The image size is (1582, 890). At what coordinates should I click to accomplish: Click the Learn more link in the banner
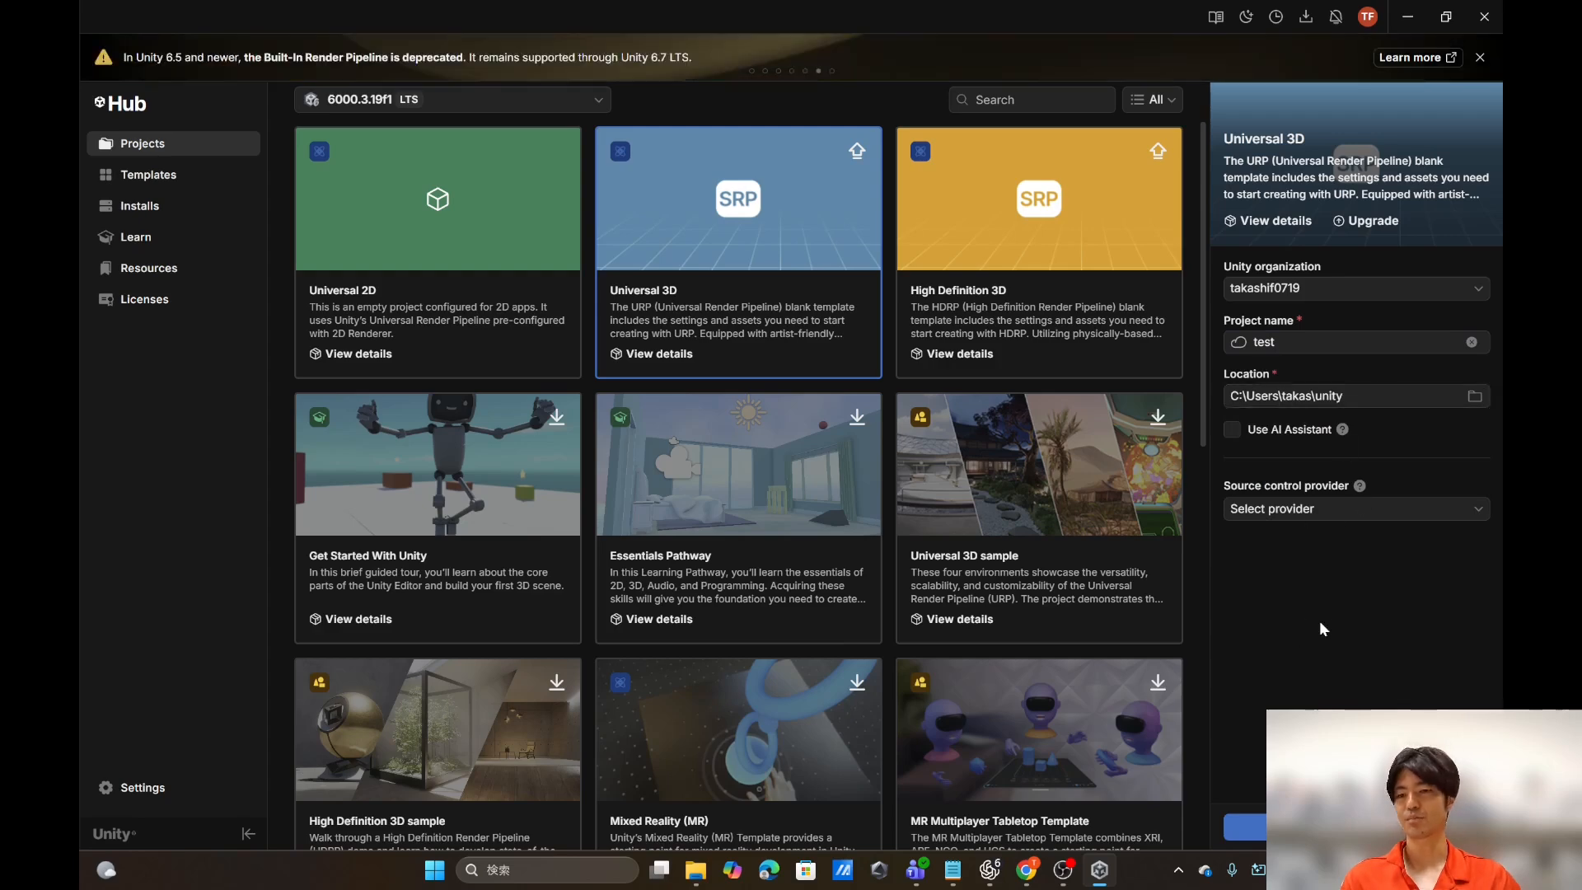coord(1417,58)
